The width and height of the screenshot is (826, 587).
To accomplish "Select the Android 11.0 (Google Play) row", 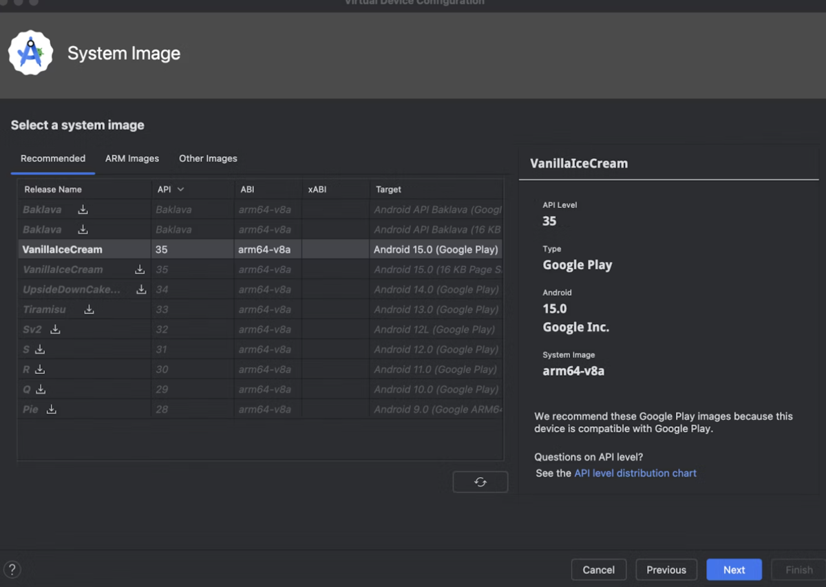I will click(260, 369).
